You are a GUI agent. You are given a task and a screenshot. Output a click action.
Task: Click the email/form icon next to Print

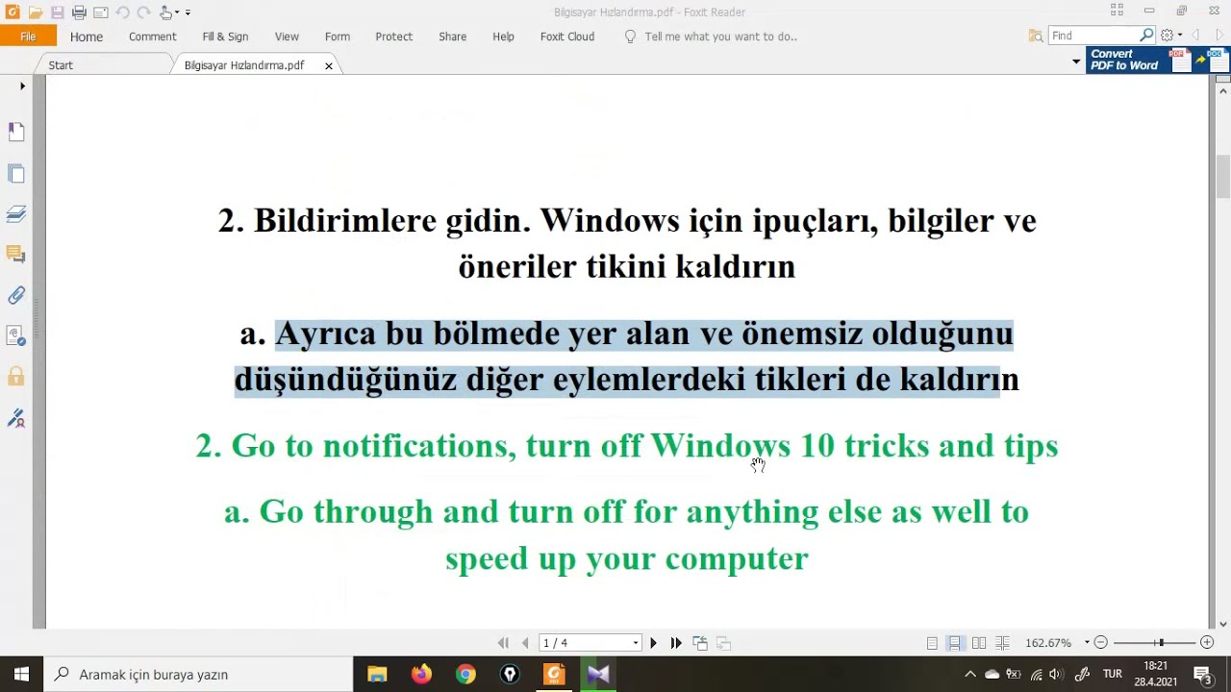100,12
